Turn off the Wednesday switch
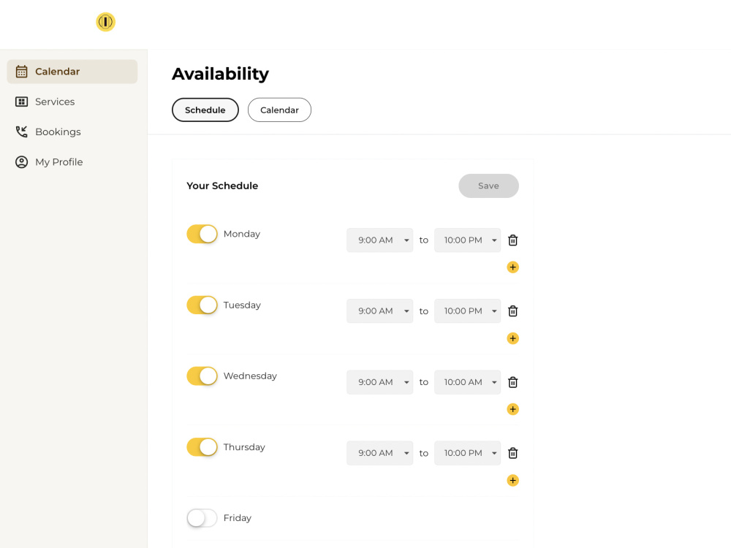 202,376
